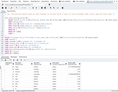Click the Explain query icon
118x92 pixels.
pyautogui.click(x=42, y=8)
